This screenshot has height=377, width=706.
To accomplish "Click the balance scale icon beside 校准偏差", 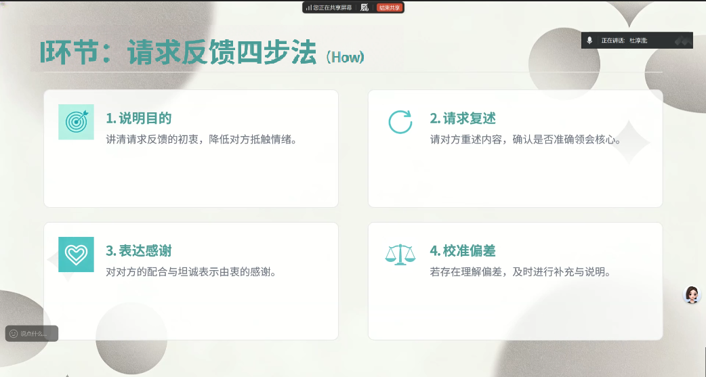I will (x=400, y=254).
